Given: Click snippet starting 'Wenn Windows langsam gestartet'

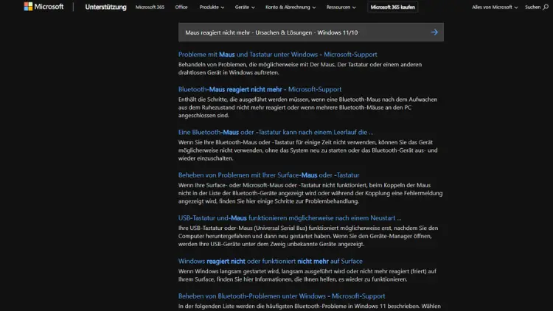Looking at the screenshot, I should (307, 275).
